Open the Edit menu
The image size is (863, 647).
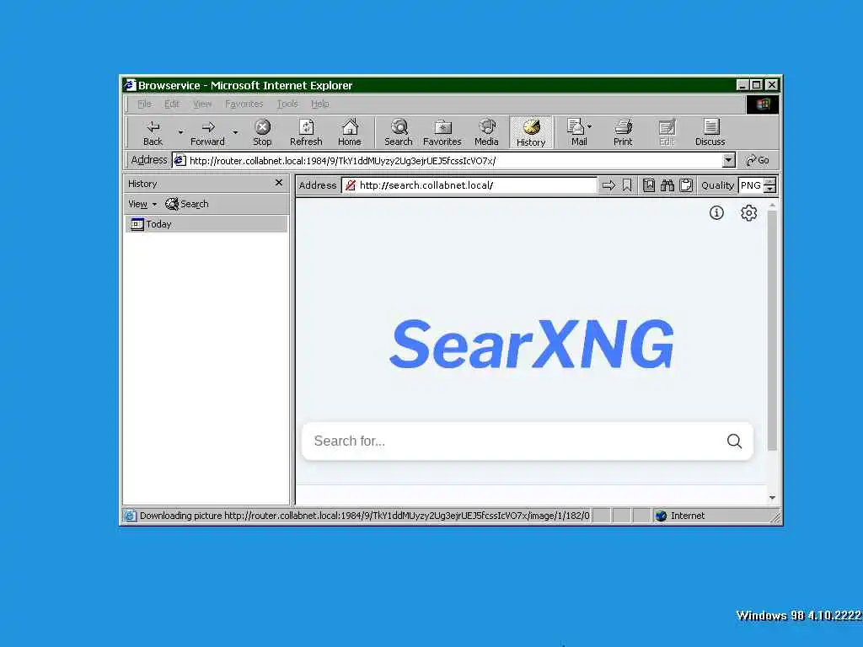pos(172,104)
